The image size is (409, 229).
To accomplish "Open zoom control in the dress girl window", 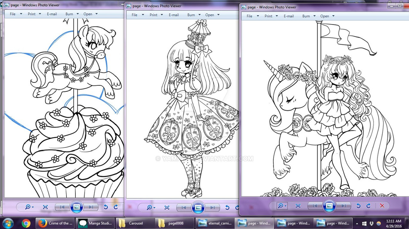I will pos(151,208).
